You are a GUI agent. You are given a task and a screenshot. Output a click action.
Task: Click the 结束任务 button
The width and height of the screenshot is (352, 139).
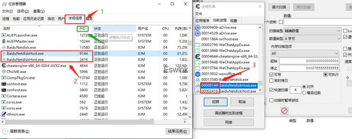[177, 131]
